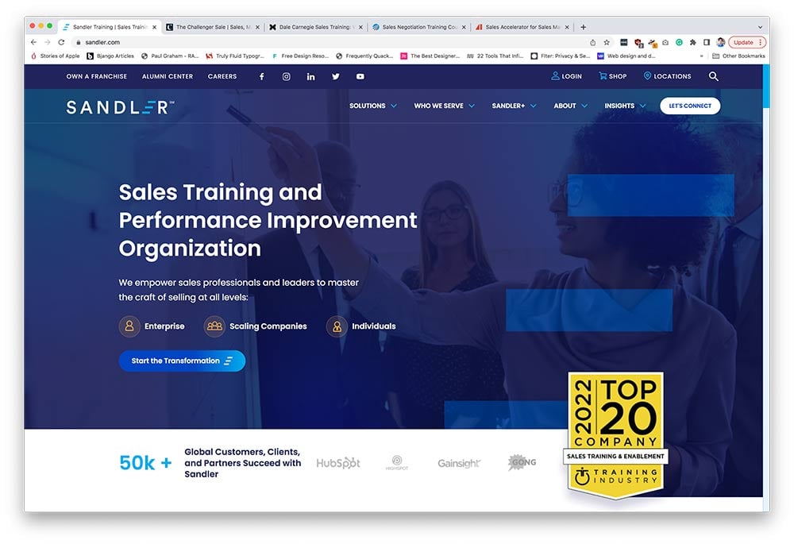Viewport: 794px width, 544px height.
Task: Click the page vertical scrollbar thumb
Action: (766, 86)
